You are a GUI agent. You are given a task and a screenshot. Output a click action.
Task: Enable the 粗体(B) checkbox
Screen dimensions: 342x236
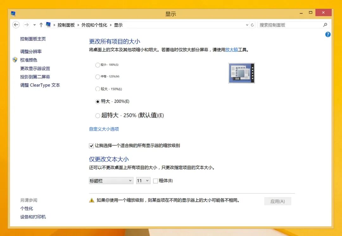coord(155,181)
